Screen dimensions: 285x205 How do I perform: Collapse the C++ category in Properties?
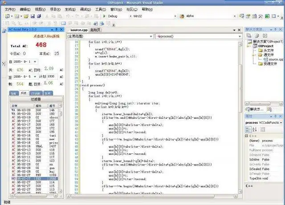tap(246, 136)
